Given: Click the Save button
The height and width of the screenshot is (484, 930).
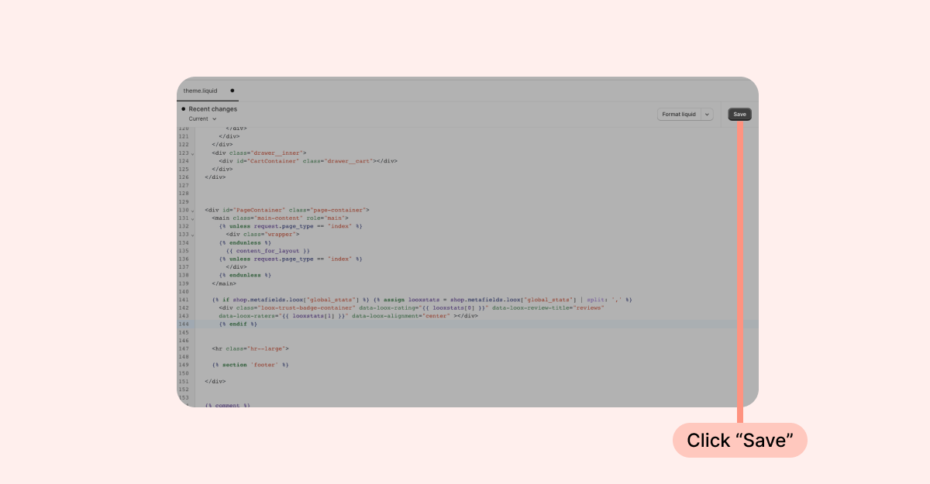Looking at the screenshot, I should [739, 114].
